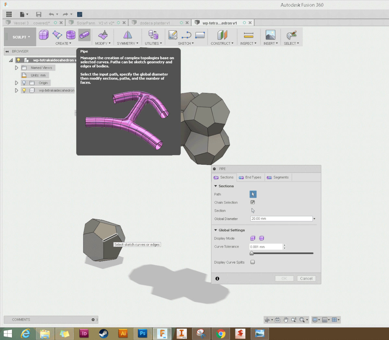Screen dimensions: 389x340
Task: Click the Undo arrow
Action: pyautogui.click(x=51, y=14)
